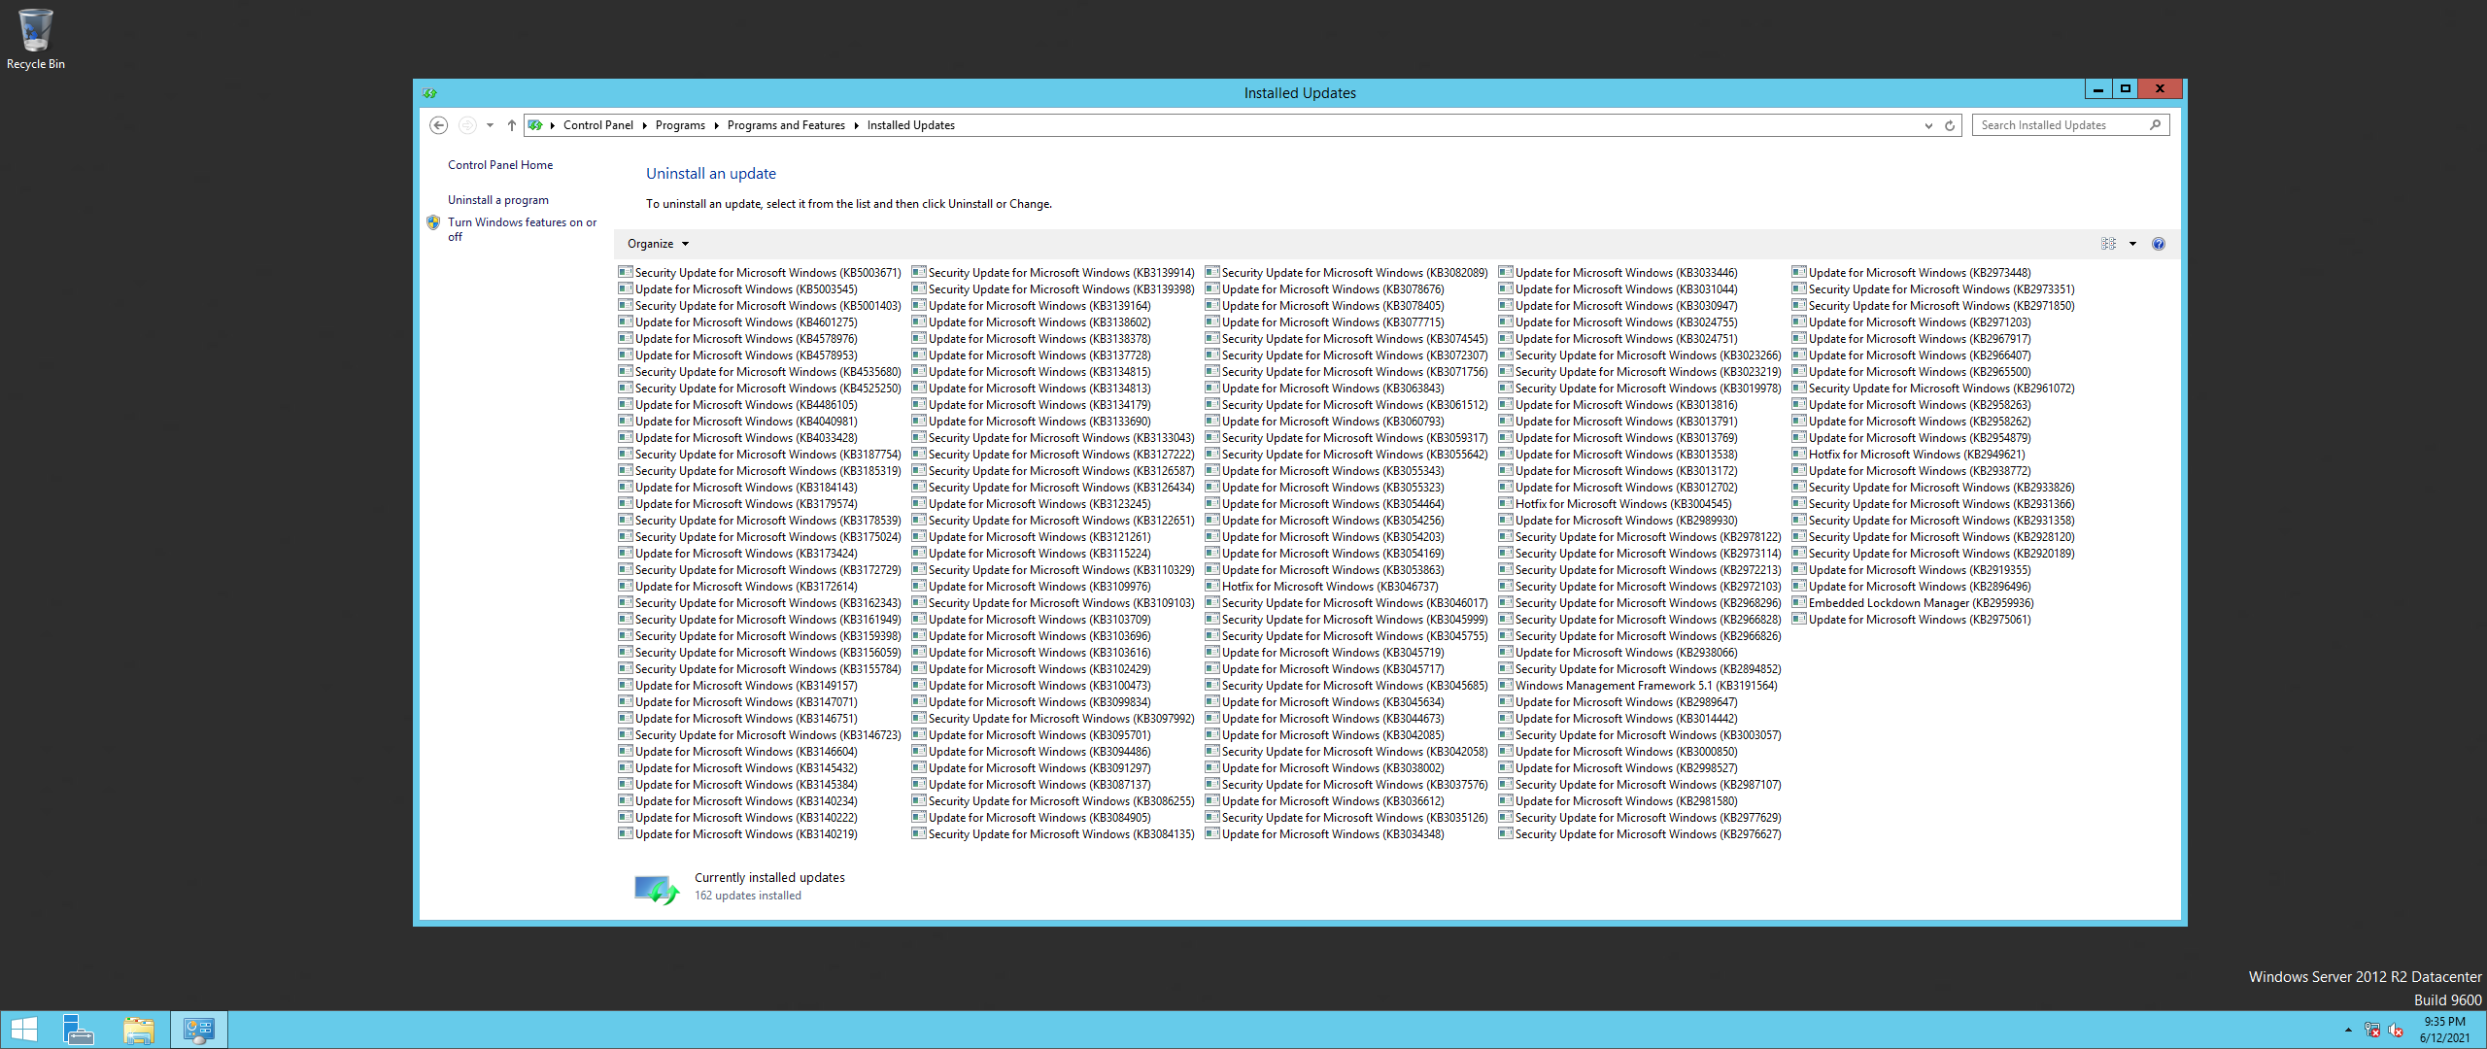Select Update KB3034348 entry

click(x=1325, y=834)
